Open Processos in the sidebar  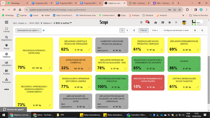pyautogui.click(x=6, y=81)
